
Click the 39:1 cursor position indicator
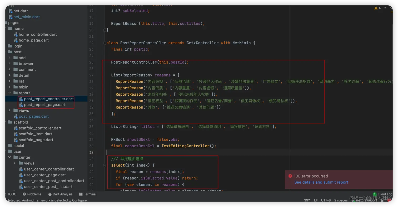pyautogui.click(x=307, y=200)
